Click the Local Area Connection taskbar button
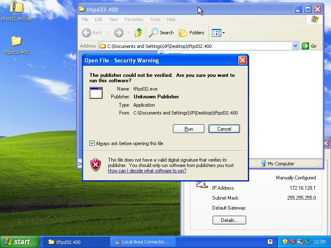331x248 pixels. click(x=143, y=242)
